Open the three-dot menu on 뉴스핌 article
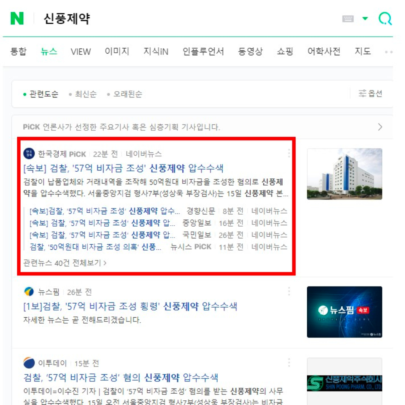Viewport: 405px width, 405px height. 289,290
